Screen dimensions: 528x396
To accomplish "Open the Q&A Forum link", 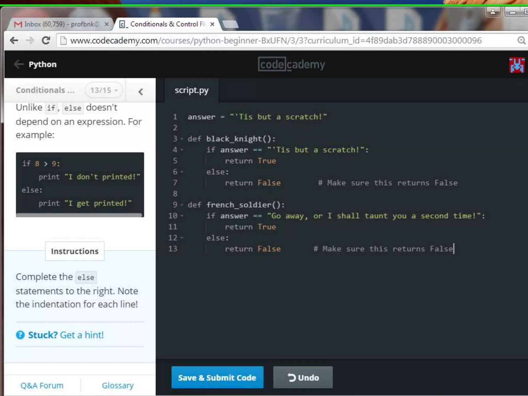I will pyautogui.click(x=42, y=385).
